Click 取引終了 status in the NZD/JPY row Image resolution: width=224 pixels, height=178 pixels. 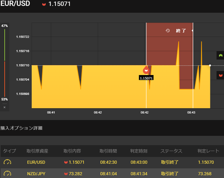pos(169,174)
